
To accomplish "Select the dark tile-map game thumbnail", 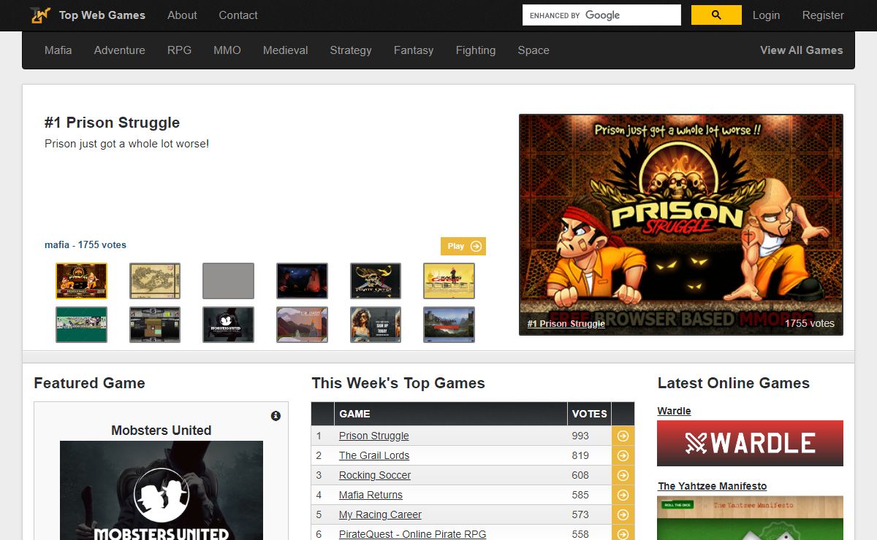I will click(x=155, y=325).
